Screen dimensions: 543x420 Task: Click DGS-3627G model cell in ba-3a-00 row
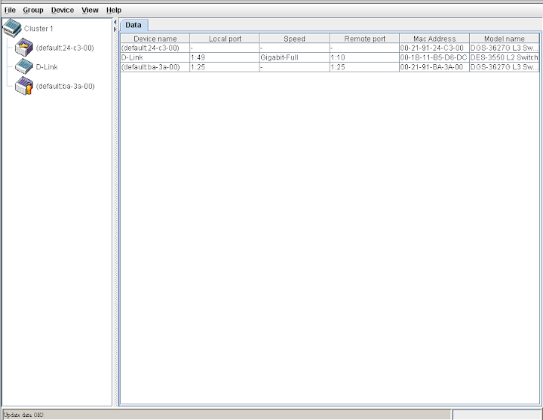(x=505, y=67)
